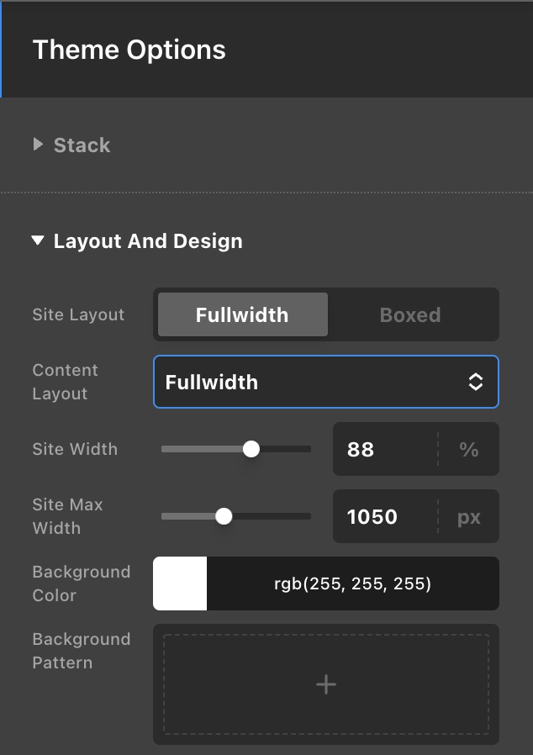Expand the Stack section triangle
The image size is (533, 755).
pos(38,145)
